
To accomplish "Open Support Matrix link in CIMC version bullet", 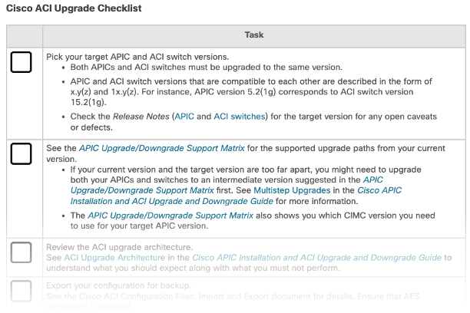I will click(x=170, y=216).
